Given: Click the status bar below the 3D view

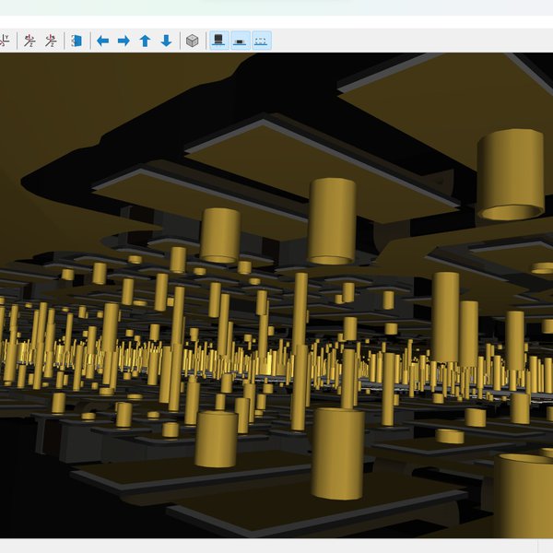Looking at the screenshot, I should [276, 546].
